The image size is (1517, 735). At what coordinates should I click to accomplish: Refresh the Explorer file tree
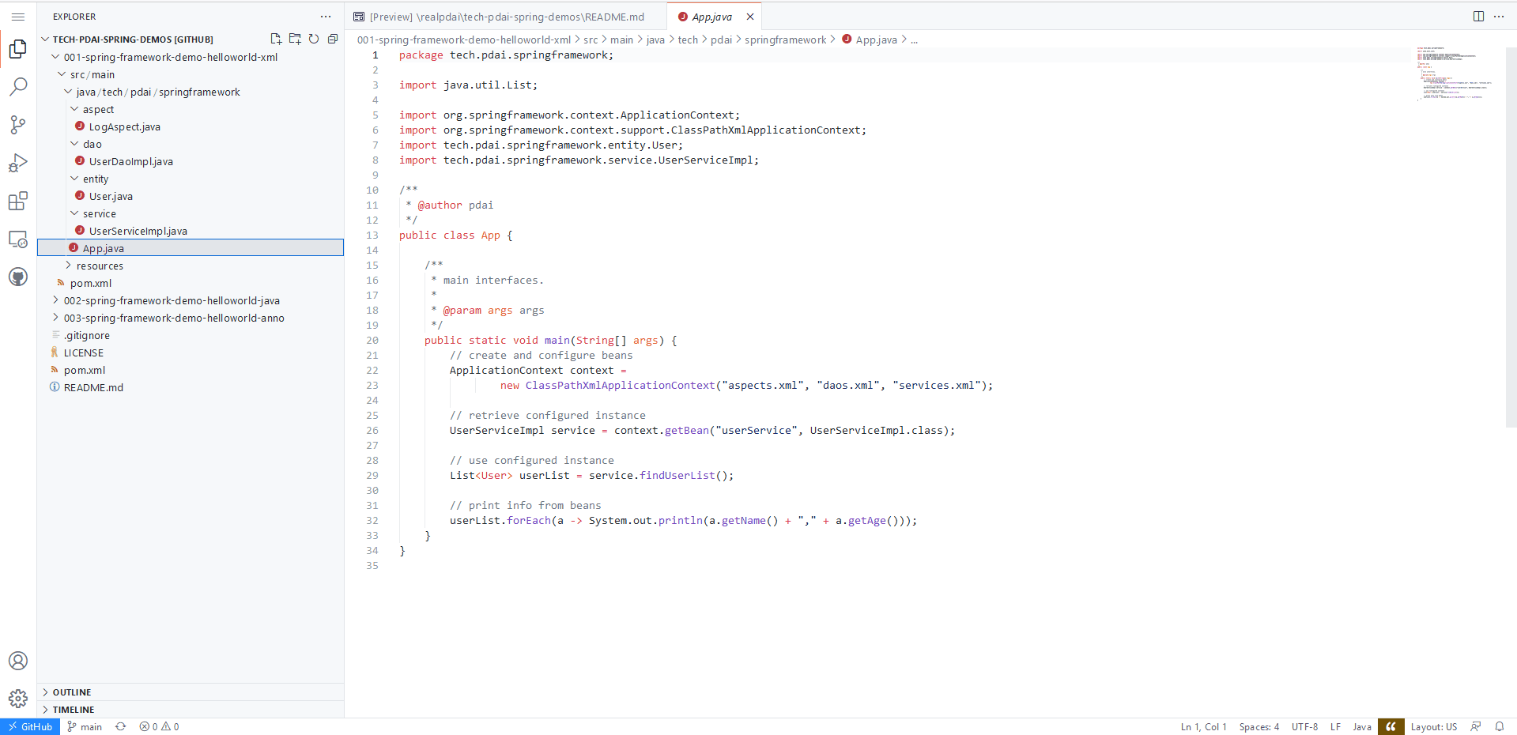click(x=314, y=39)
